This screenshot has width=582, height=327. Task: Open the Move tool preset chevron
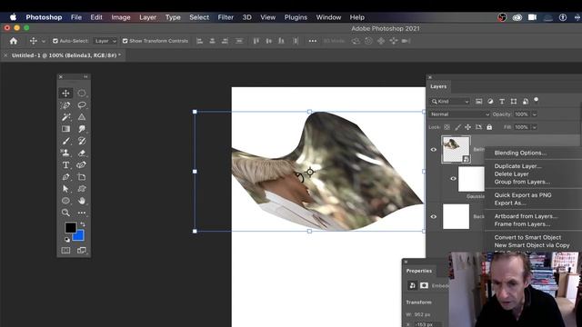(44, 41)
